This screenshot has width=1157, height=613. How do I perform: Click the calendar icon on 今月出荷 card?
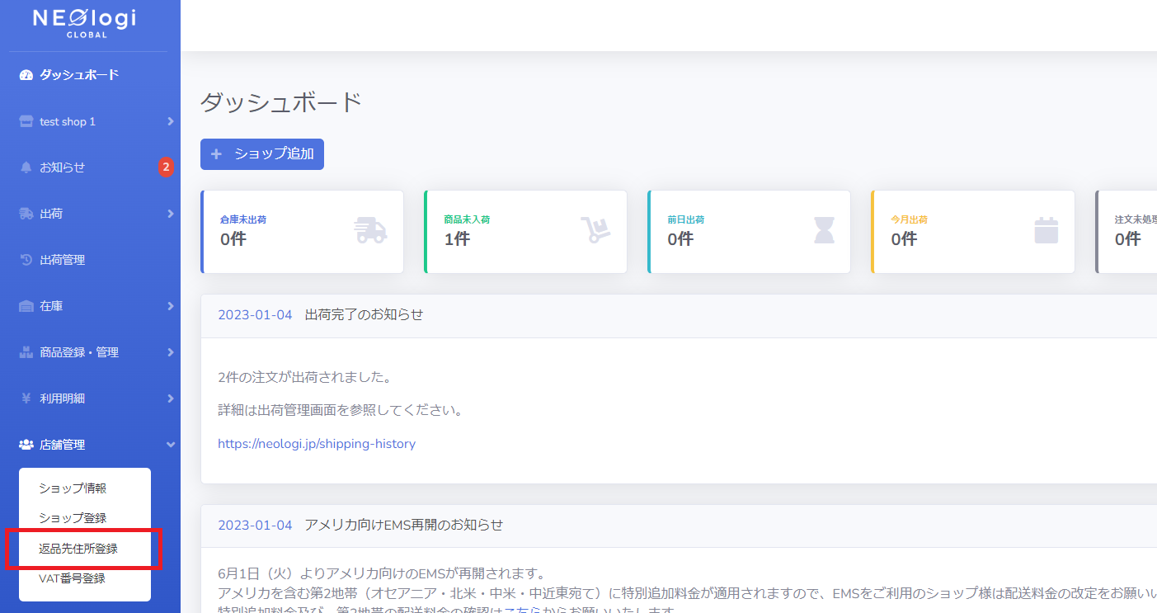coord(1046,230)
